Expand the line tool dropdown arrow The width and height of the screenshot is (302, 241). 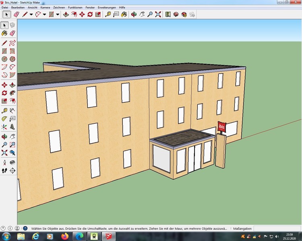pos(31,14)
